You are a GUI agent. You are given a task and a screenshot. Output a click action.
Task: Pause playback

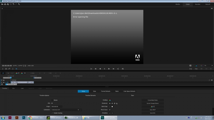[105, 69]
